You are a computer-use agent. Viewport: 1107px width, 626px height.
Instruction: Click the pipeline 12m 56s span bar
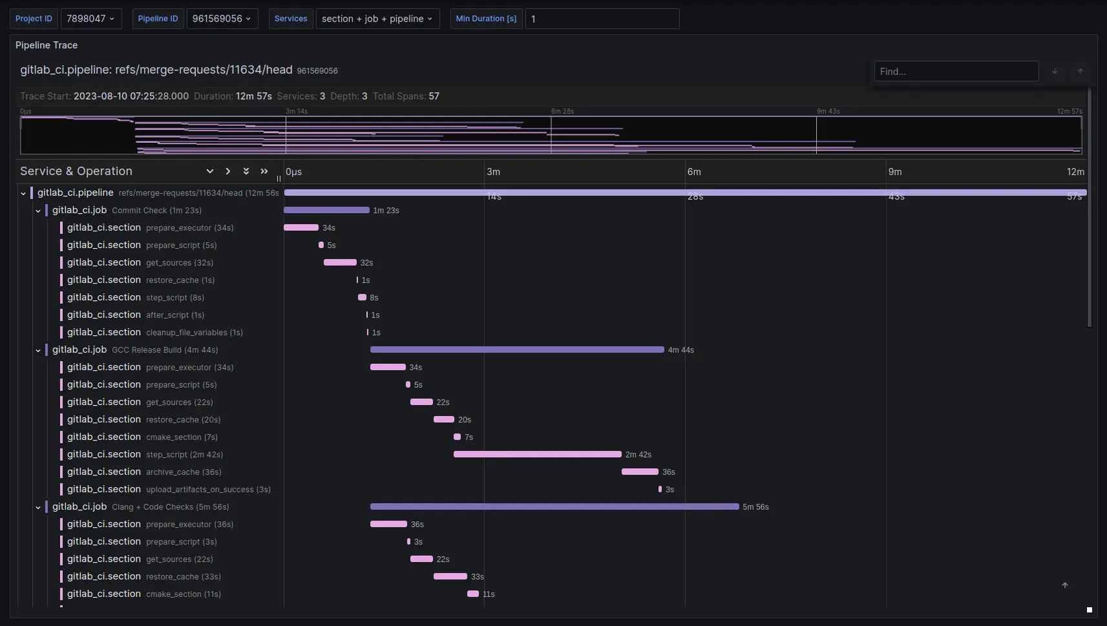pos(685,193)
